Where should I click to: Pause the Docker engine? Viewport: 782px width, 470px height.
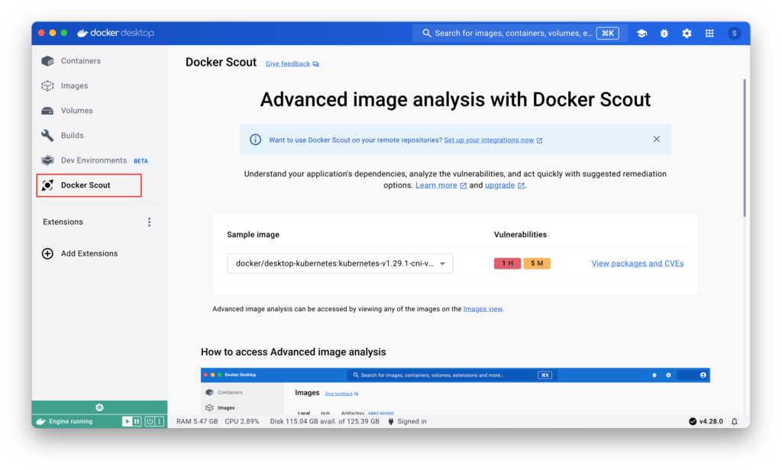(x=137, y=421)
